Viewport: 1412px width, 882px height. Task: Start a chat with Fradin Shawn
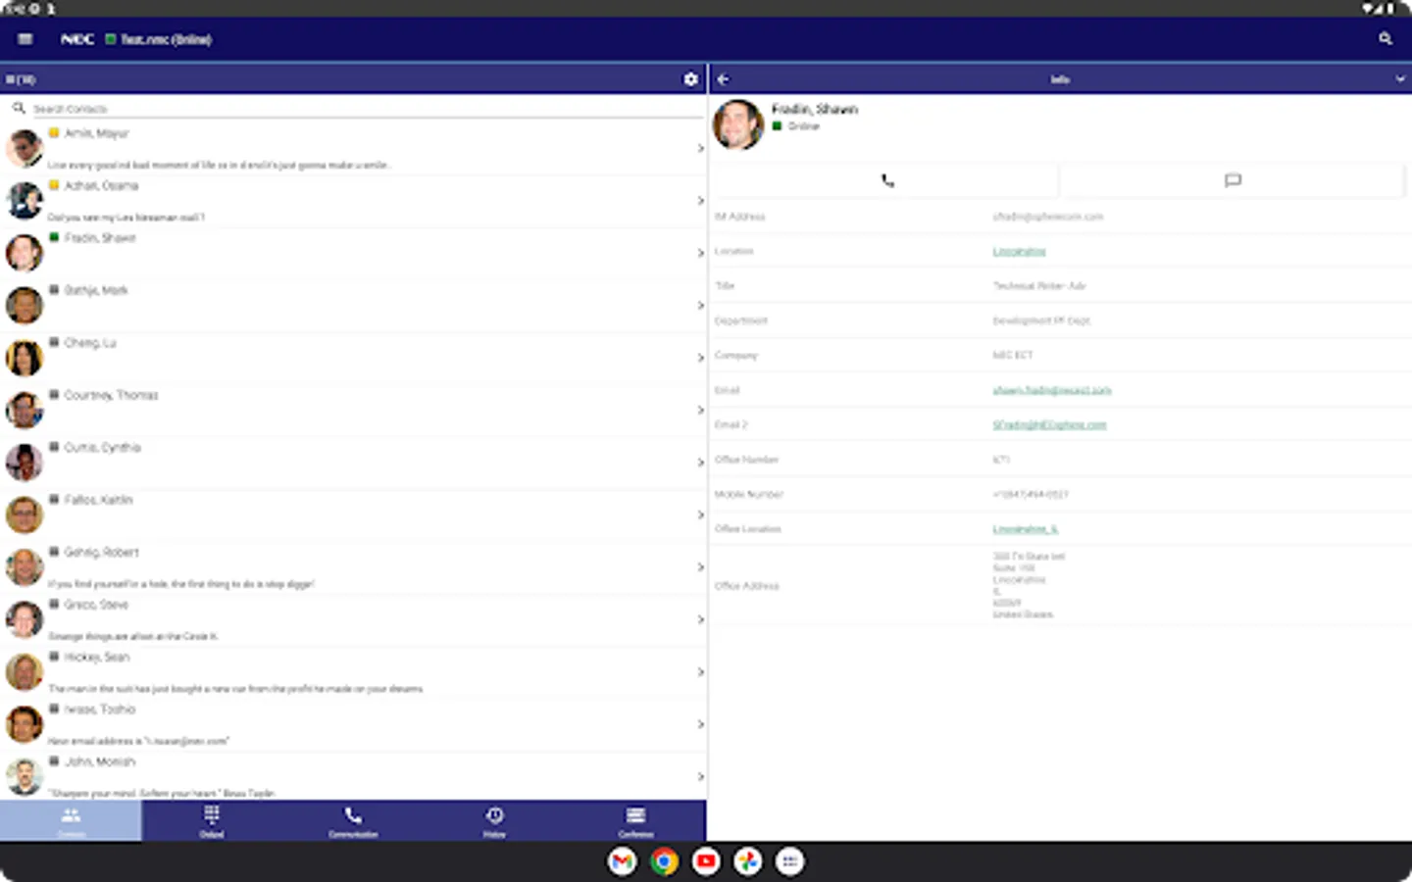point(1232,180)
